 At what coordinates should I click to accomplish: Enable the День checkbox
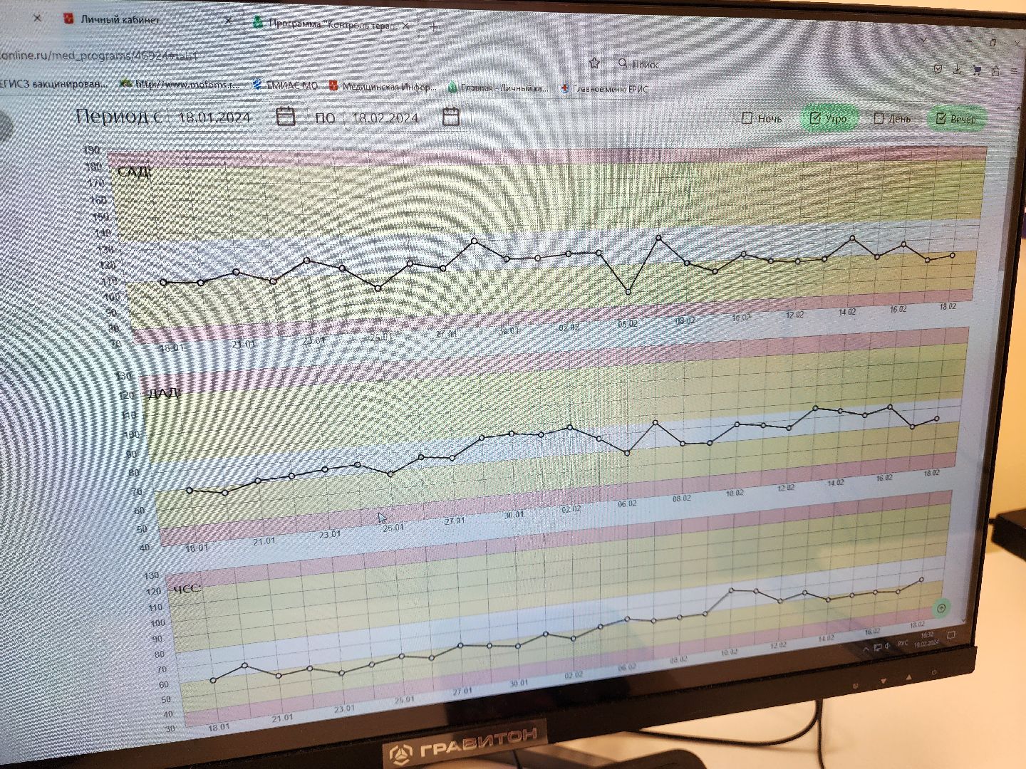[x=879, y=118]
